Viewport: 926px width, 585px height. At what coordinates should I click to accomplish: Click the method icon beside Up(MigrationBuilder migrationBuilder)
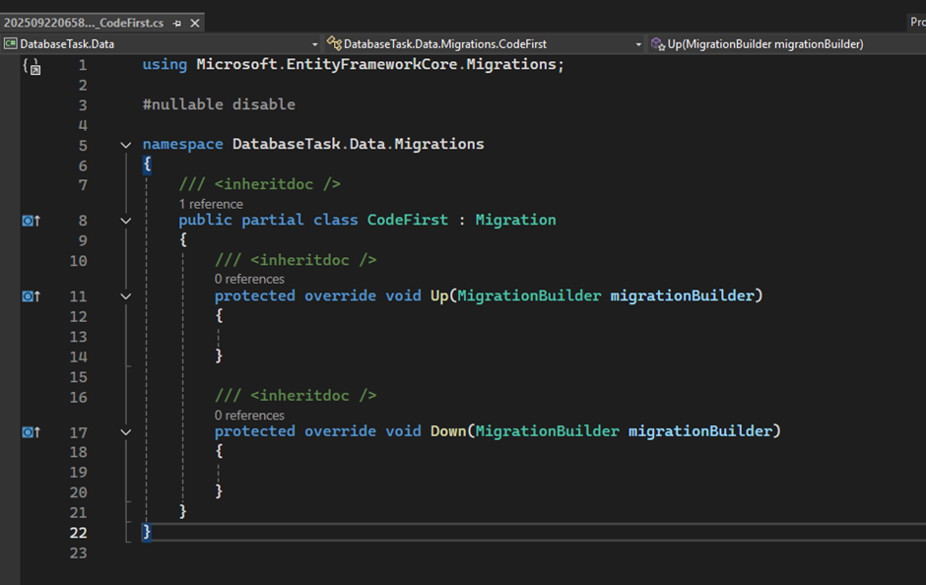point(658,44)
